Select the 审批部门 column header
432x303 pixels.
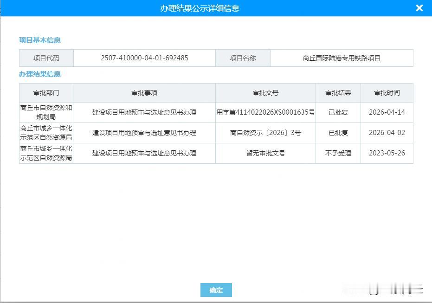pyautogui.click(x=45, y=93)
